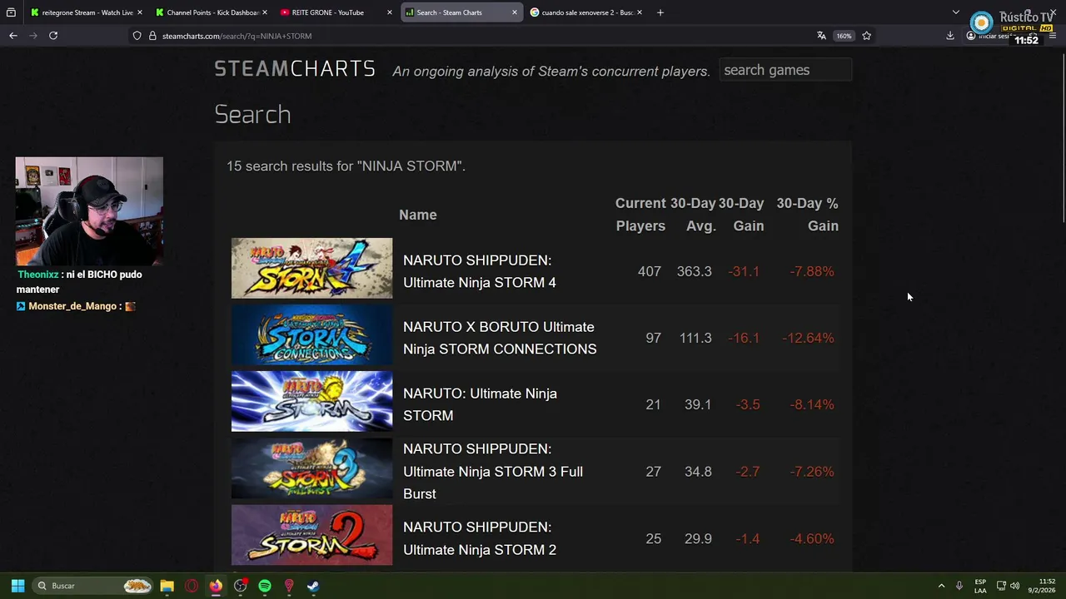Click the translate page icon
The width and height of the screenshot is (1066, 599).
tap(821, 36)
